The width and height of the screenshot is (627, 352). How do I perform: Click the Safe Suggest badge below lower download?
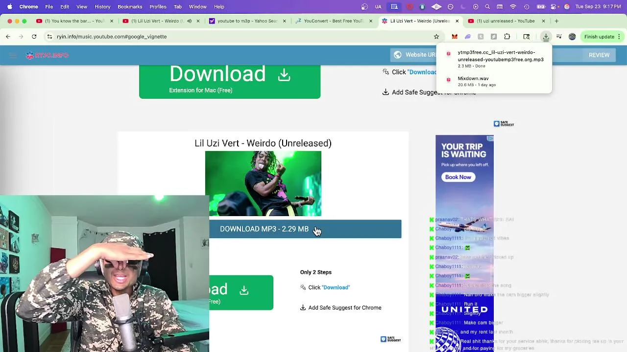tap(391, 339)
